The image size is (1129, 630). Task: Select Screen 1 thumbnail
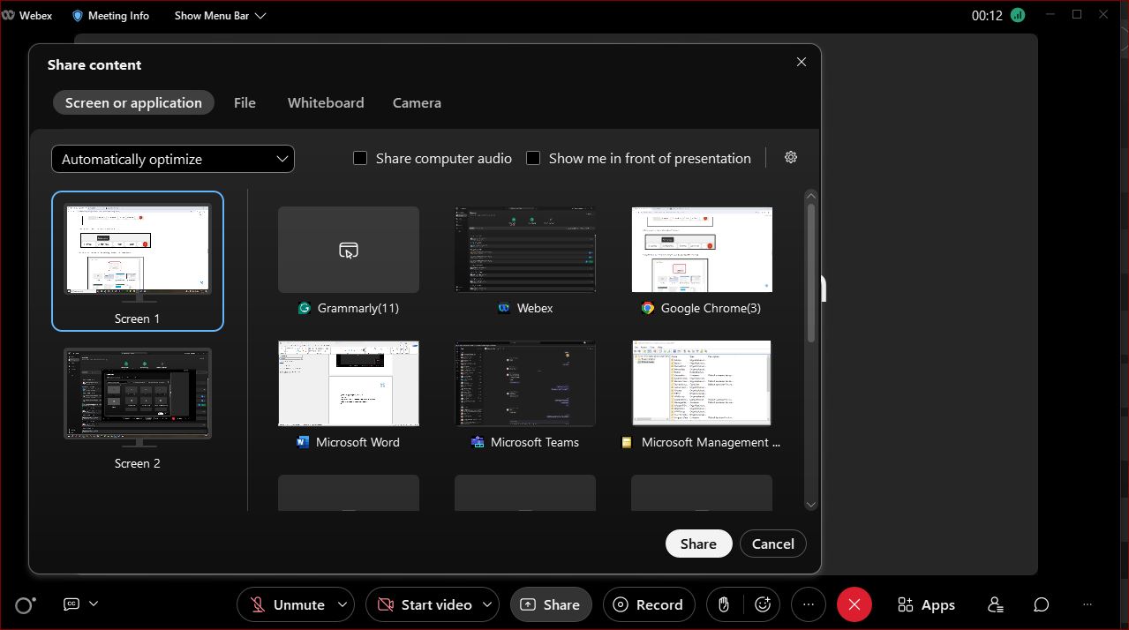click(x=138, y=261)
